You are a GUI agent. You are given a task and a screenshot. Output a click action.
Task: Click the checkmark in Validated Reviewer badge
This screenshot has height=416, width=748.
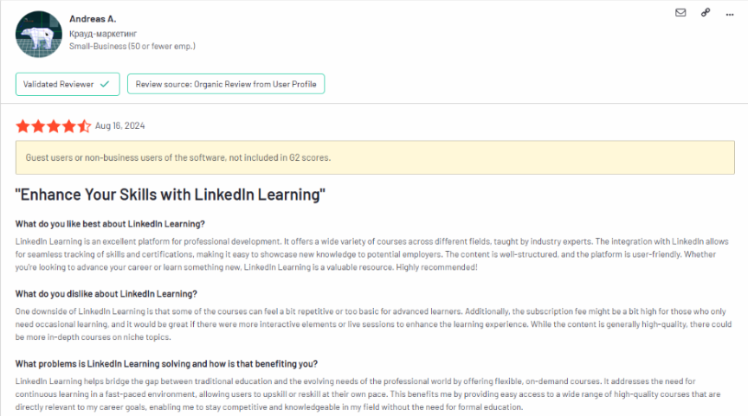point(105,85)
